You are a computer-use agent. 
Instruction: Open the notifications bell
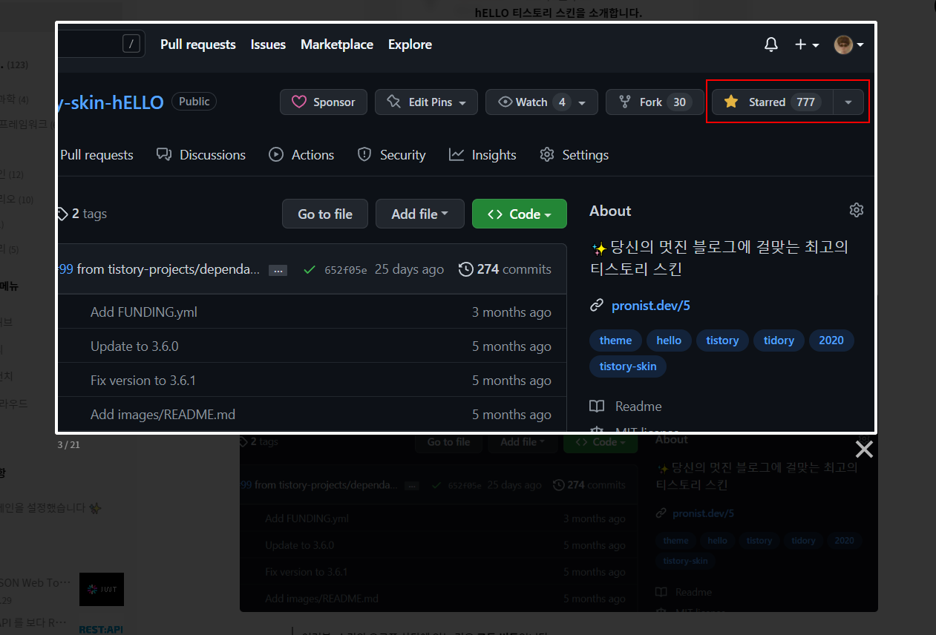(x=770, y=45)
